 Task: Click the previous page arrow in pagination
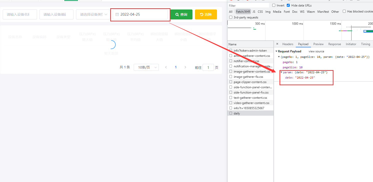pos(166,67)
